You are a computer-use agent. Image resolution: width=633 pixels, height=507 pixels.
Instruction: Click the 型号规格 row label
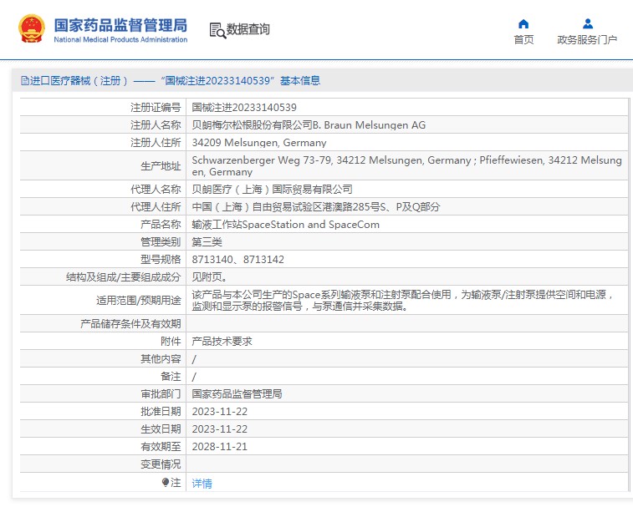[161, 260]
